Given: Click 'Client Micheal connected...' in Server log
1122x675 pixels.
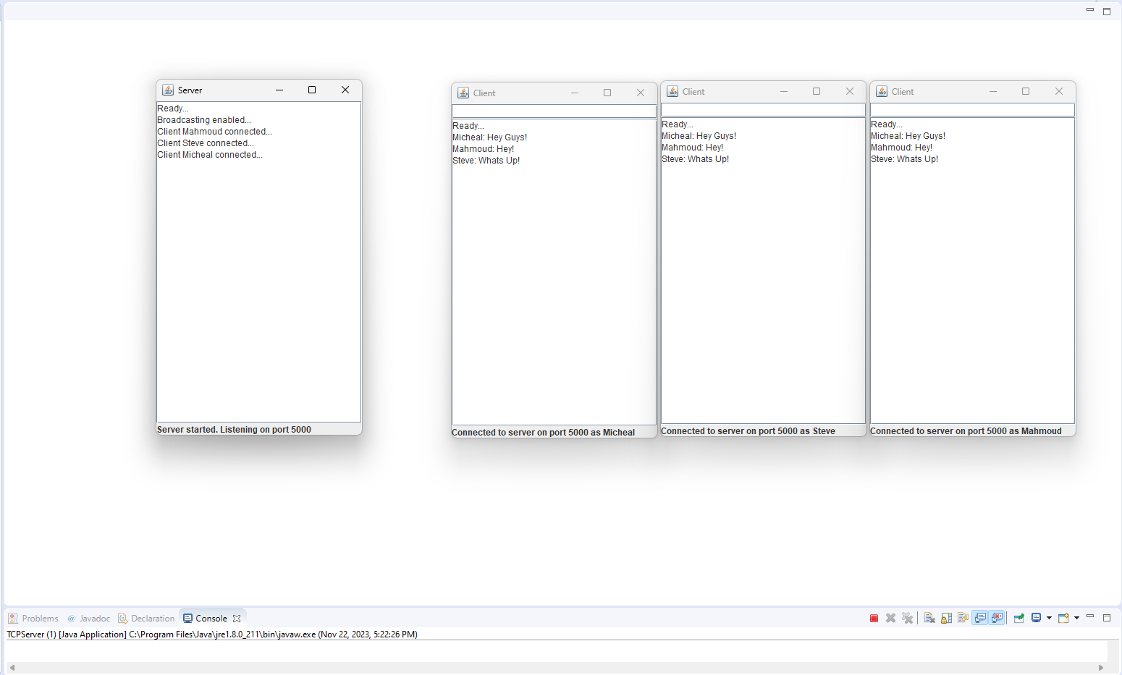Looking at the screenshot, I should 210,155.
